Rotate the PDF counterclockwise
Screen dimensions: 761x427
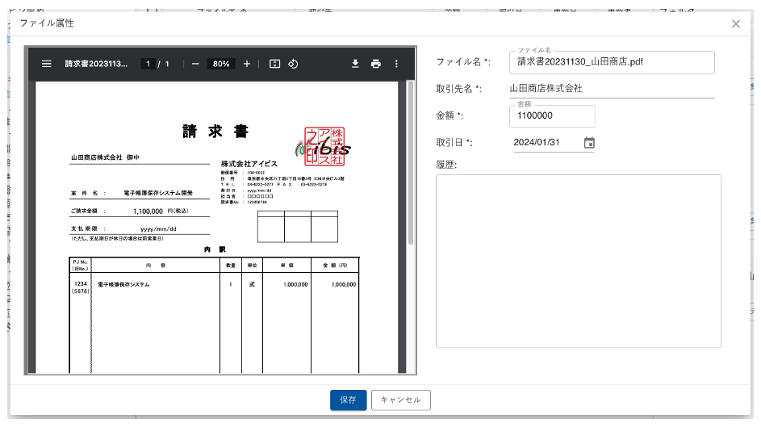[294, 64]
